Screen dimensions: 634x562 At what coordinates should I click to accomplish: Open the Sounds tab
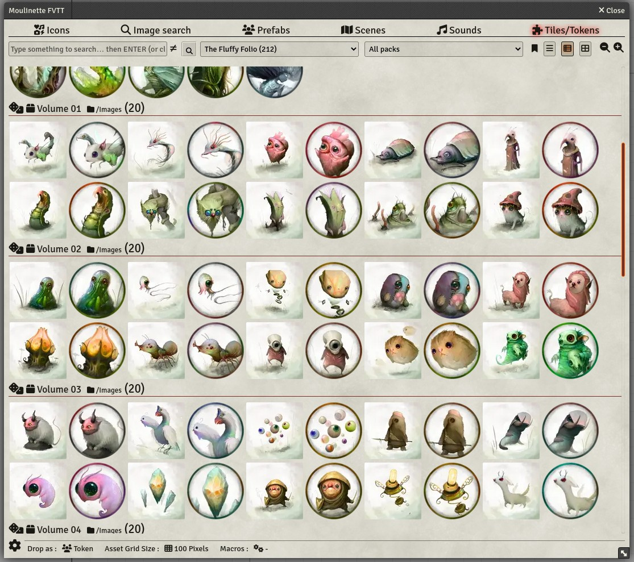[x=459, y=30]
